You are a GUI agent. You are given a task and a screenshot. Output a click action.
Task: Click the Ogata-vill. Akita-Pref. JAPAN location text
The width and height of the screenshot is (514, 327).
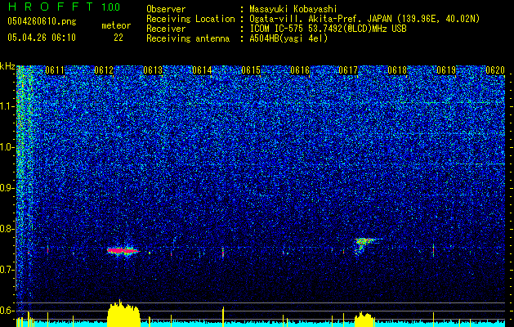364,19
